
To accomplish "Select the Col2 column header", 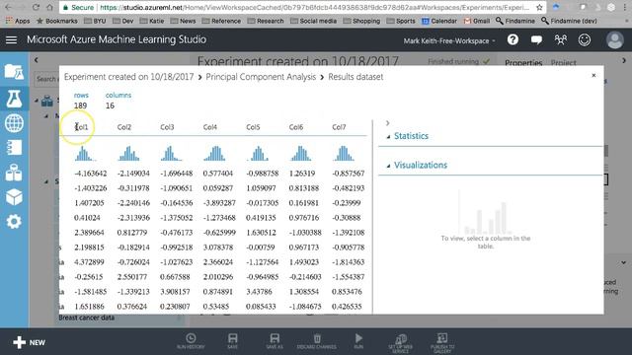I will 124,127.
